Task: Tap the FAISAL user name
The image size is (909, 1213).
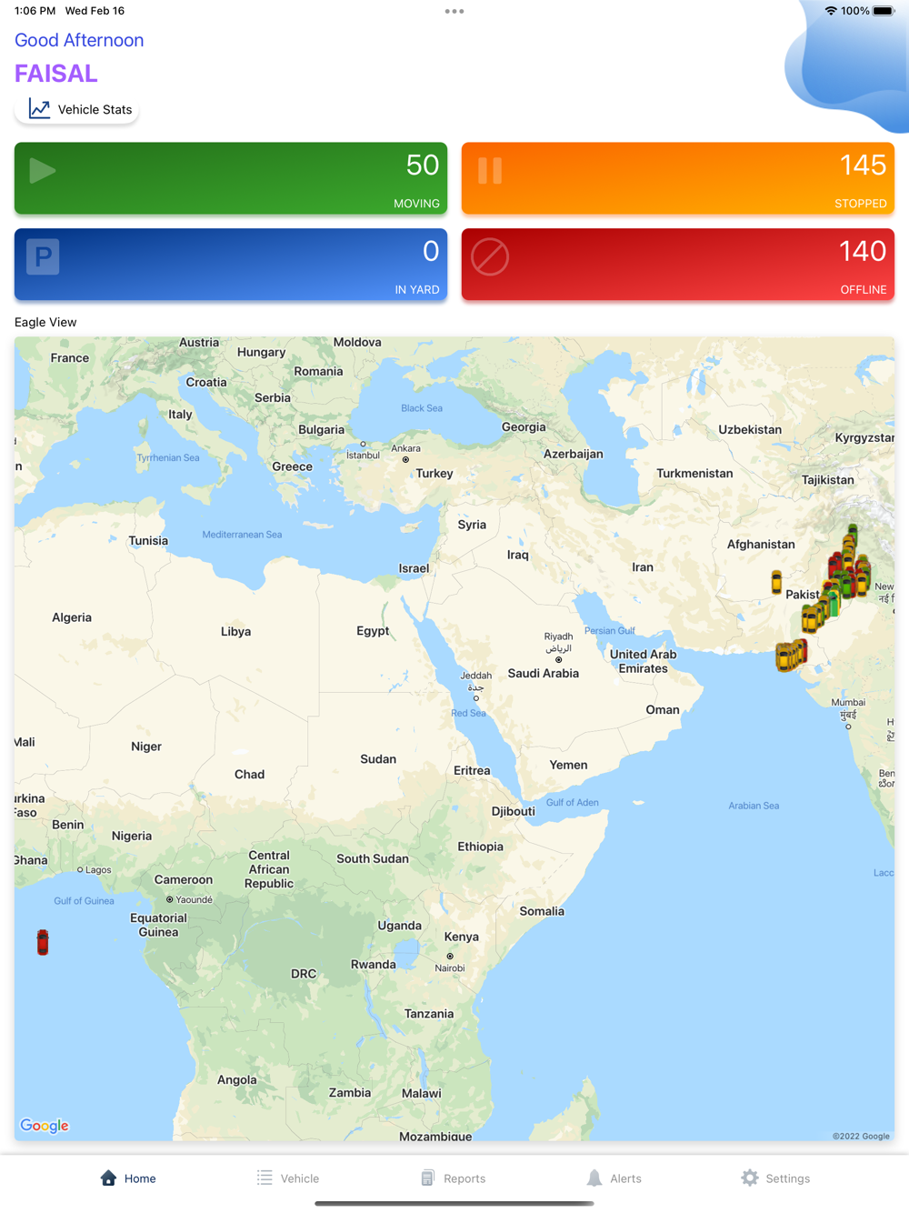Action: tap(55, 73)
